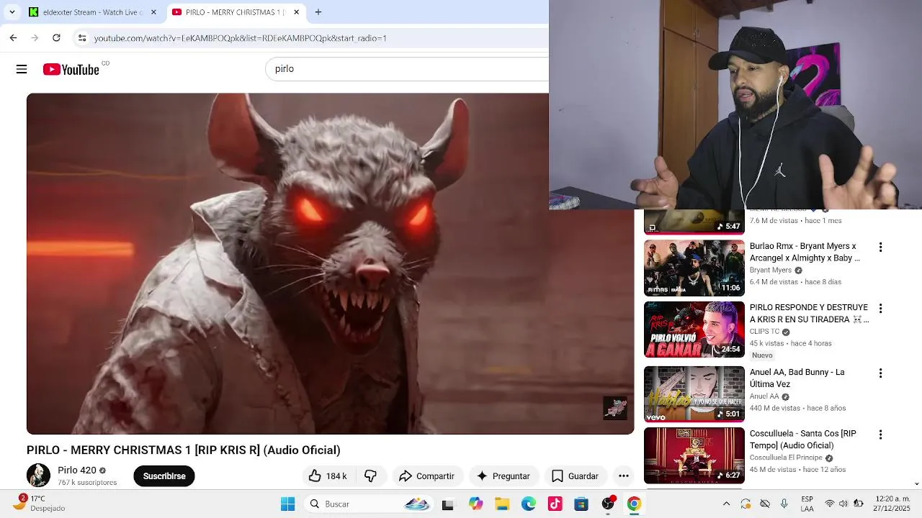Open the Pirlo 420 channel name link

(x=76, y=470)
